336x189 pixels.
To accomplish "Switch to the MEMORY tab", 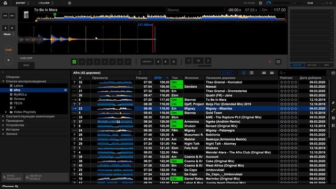I will pos(297,65).
